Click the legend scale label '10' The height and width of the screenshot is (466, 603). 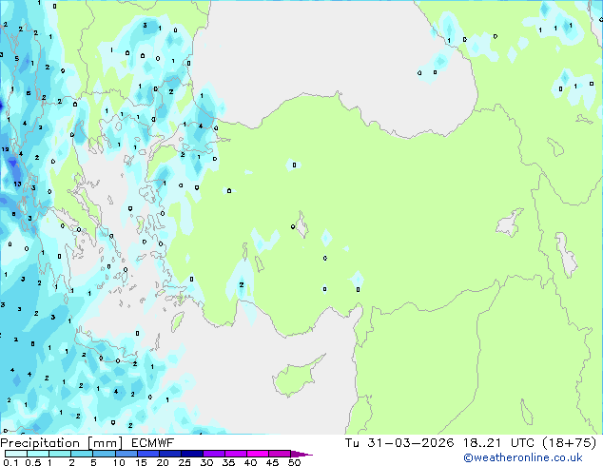(119, 462)
